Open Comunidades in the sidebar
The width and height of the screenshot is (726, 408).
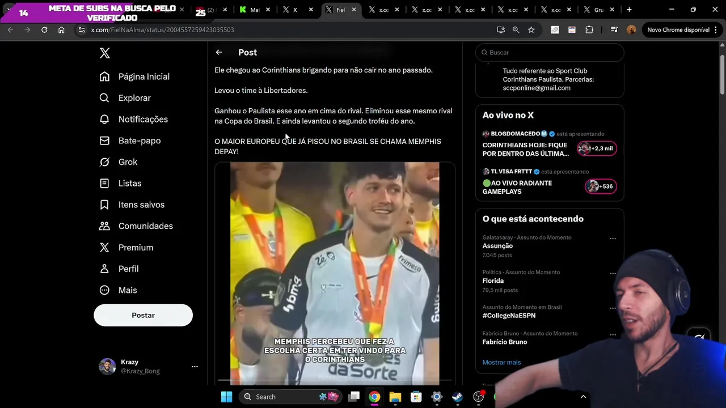[x=136, y=226]
